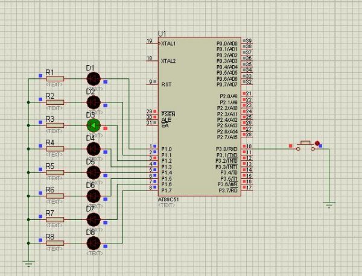362x276 pixels.
Task: Select LED D7
Action: (93, 219)
